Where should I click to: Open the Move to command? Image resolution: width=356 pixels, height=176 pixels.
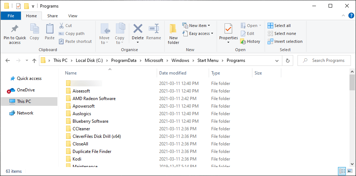coord(104,34)
